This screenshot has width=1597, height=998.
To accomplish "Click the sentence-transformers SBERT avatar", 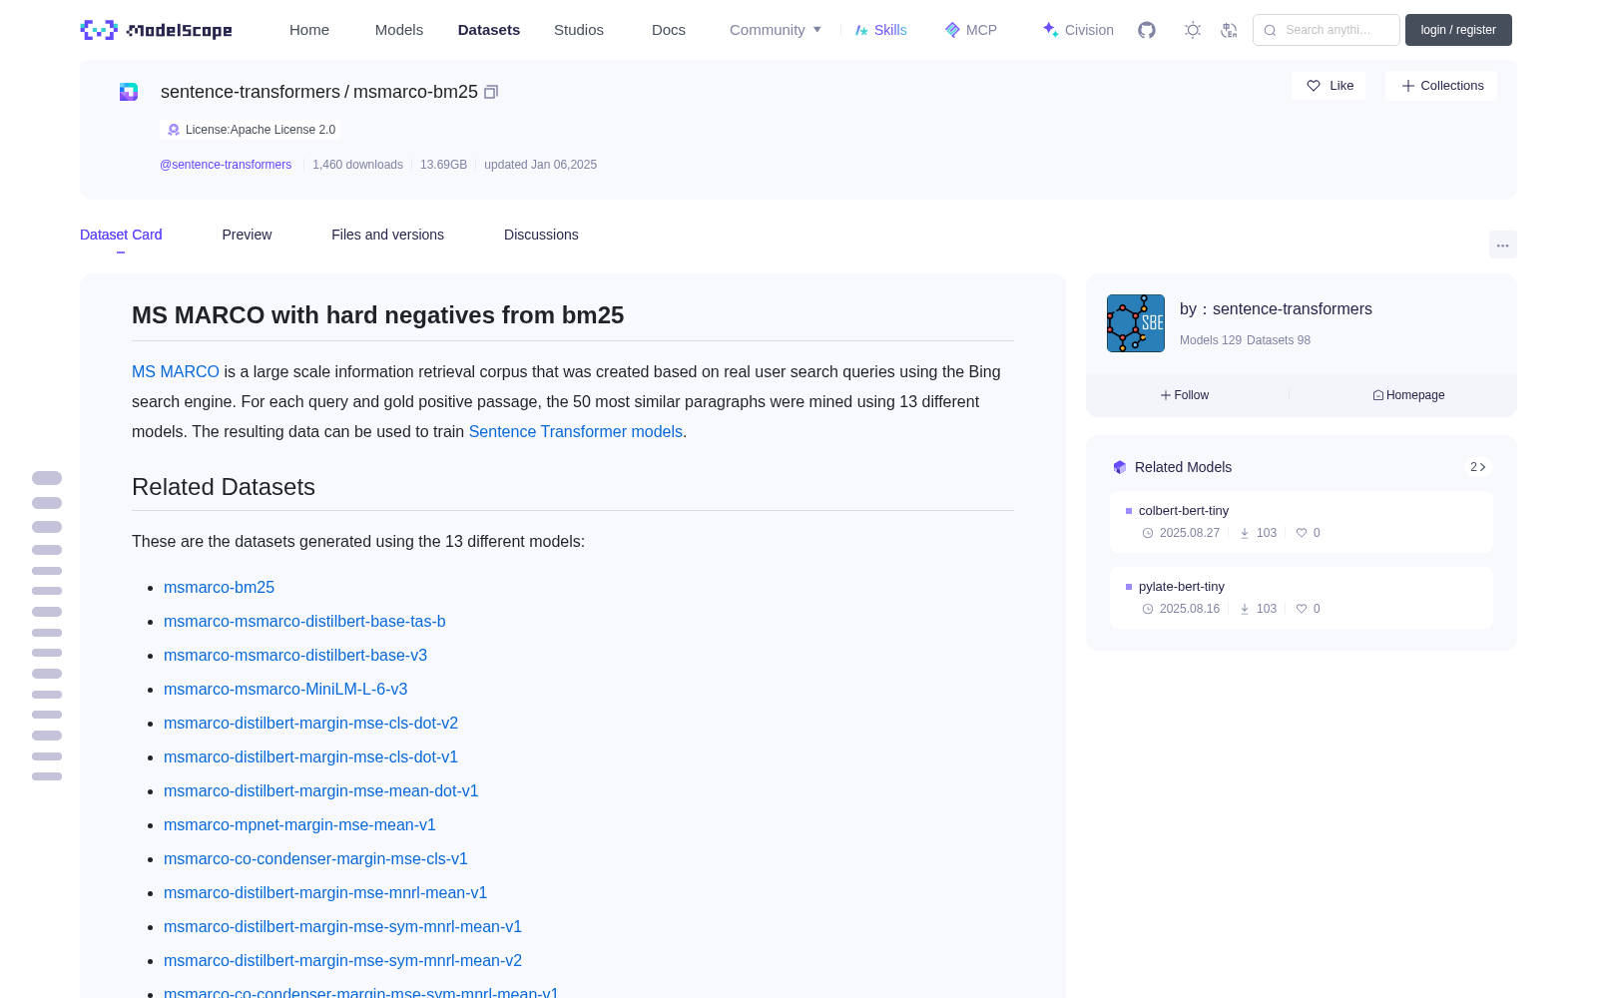I will tap(1136, 323).
